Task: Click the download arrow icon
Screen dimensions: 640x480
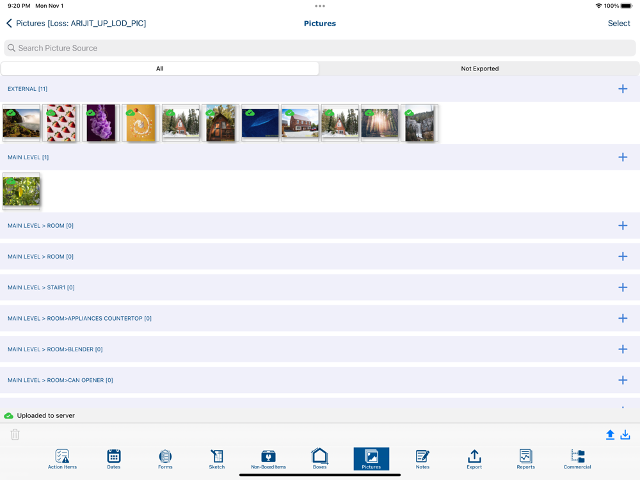Action: click(x=625, y=435)
